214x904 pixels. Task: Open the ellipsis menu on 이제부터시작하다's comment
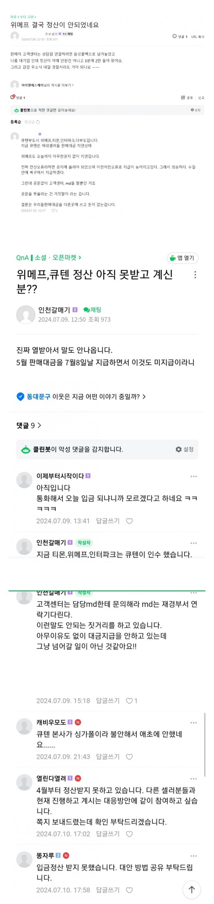click(x=193, y=476)
